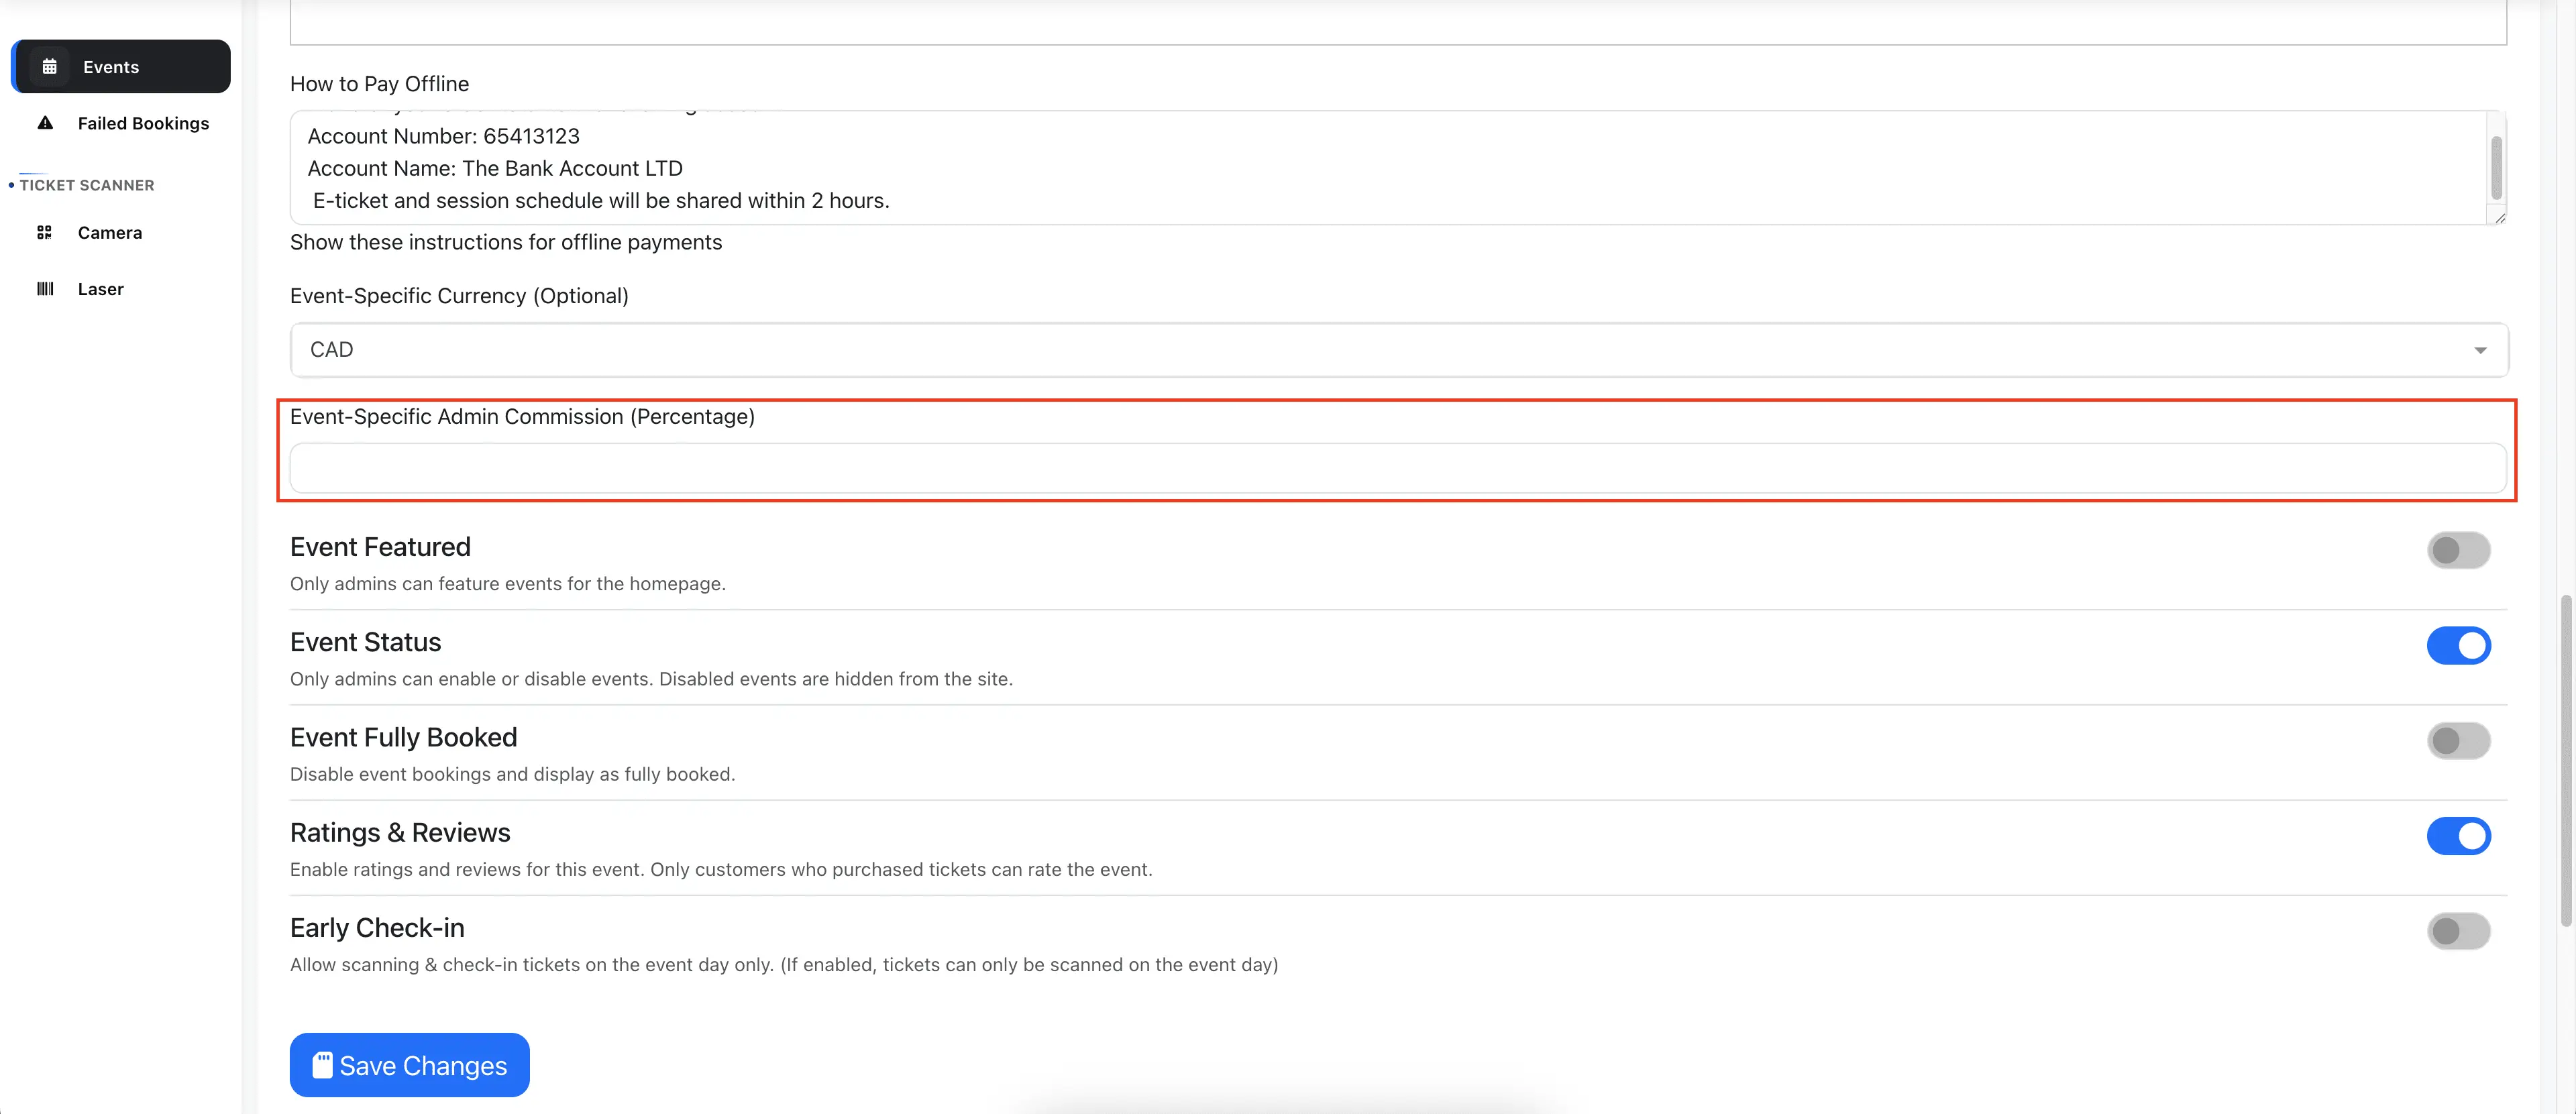Go to Failed Bookings page

[143, 123]
